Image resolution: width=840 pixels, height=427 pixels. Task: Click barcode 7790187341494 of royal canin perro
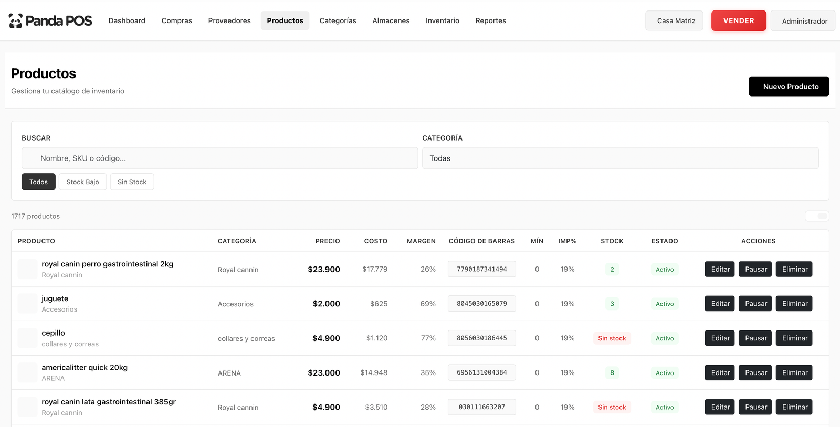(481, 269)
